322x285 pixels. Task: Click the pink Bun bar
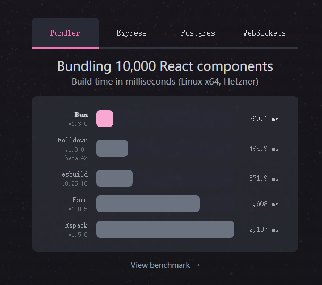(x=105, y=119)
